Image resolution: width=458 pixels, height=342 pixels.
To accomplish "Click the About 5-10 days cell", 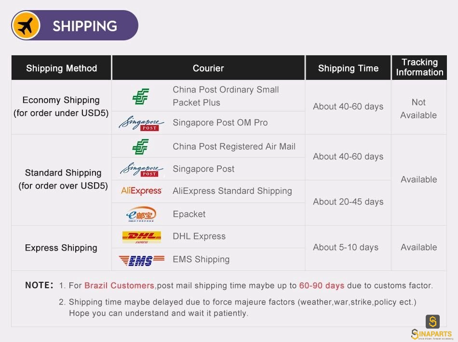I will pyautogui.click(x=348, y=248).
